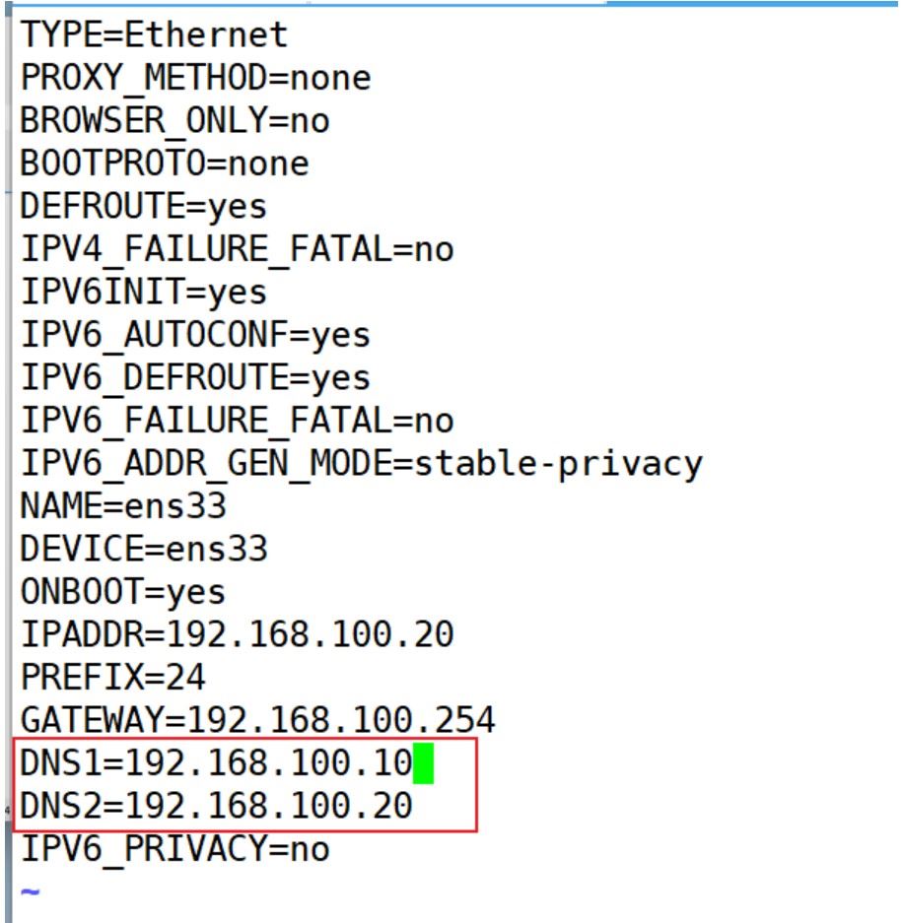This screenshot has height=923, width=903.
Task: Place cursor on the DNS2=192.168.100.20 line
Action: point(216,806)
